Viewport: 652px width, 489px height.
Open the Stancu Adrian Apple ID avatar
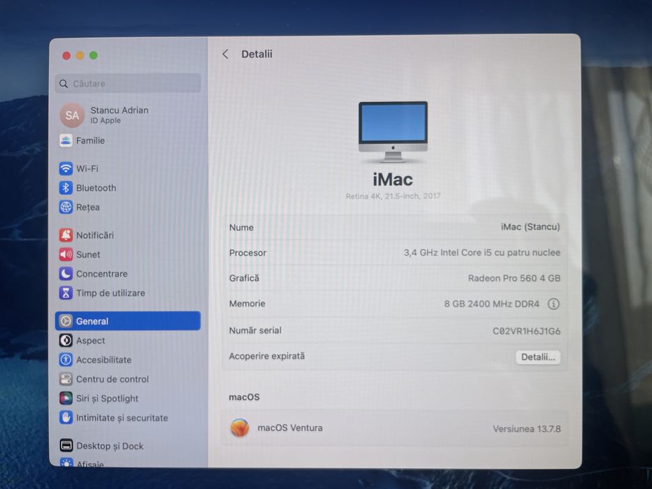(72, 115)
